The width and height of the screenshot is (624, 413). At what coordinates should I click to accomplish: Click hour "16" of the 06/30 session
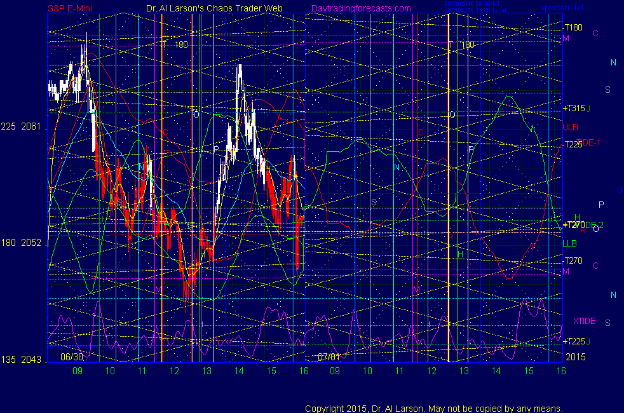pyautogui.click(x=304, y=371)
